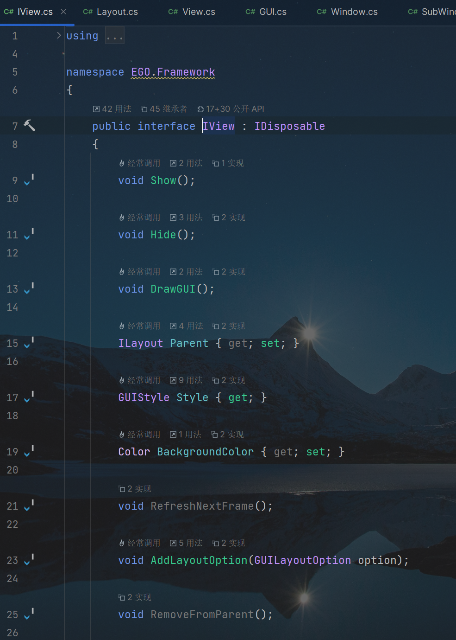Click the 2 用法 lens above DrawGUI()
This screenshot has height=640, width=456.
coord(186,272)
